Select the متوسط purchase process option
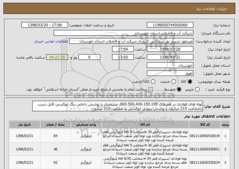The height and width of the screenshot is (169, 239). [179, 89]
